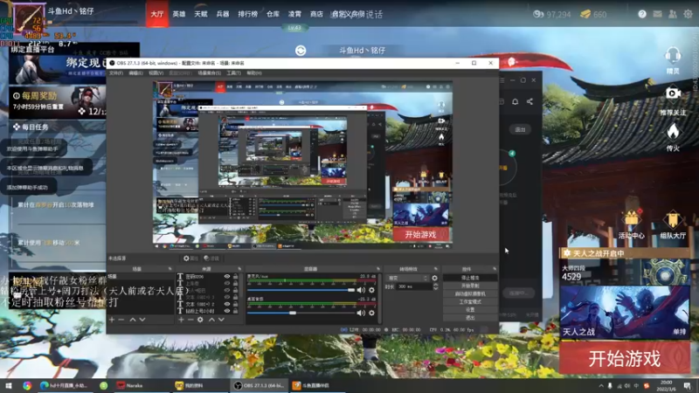Screen dimensions: 699x393
Task: Click 退出 button in OBS controls
Action: (x=470, y=318)
